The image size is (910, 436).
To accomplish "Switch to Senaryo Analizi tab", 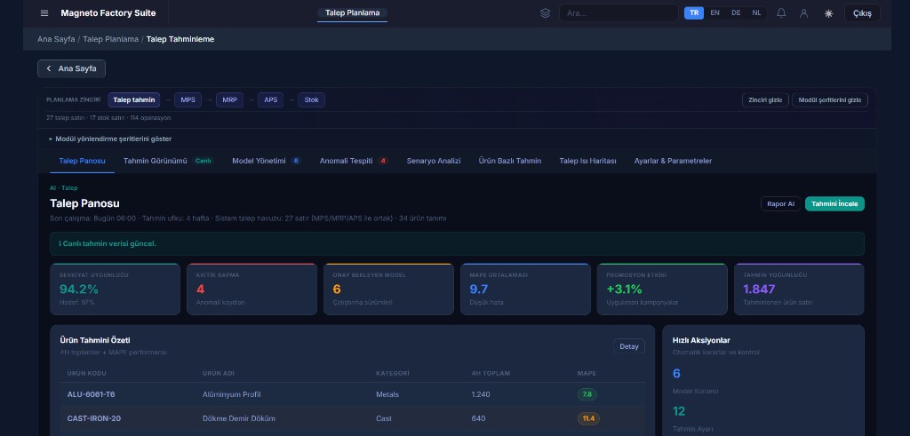I will click(x=434, y=161).
